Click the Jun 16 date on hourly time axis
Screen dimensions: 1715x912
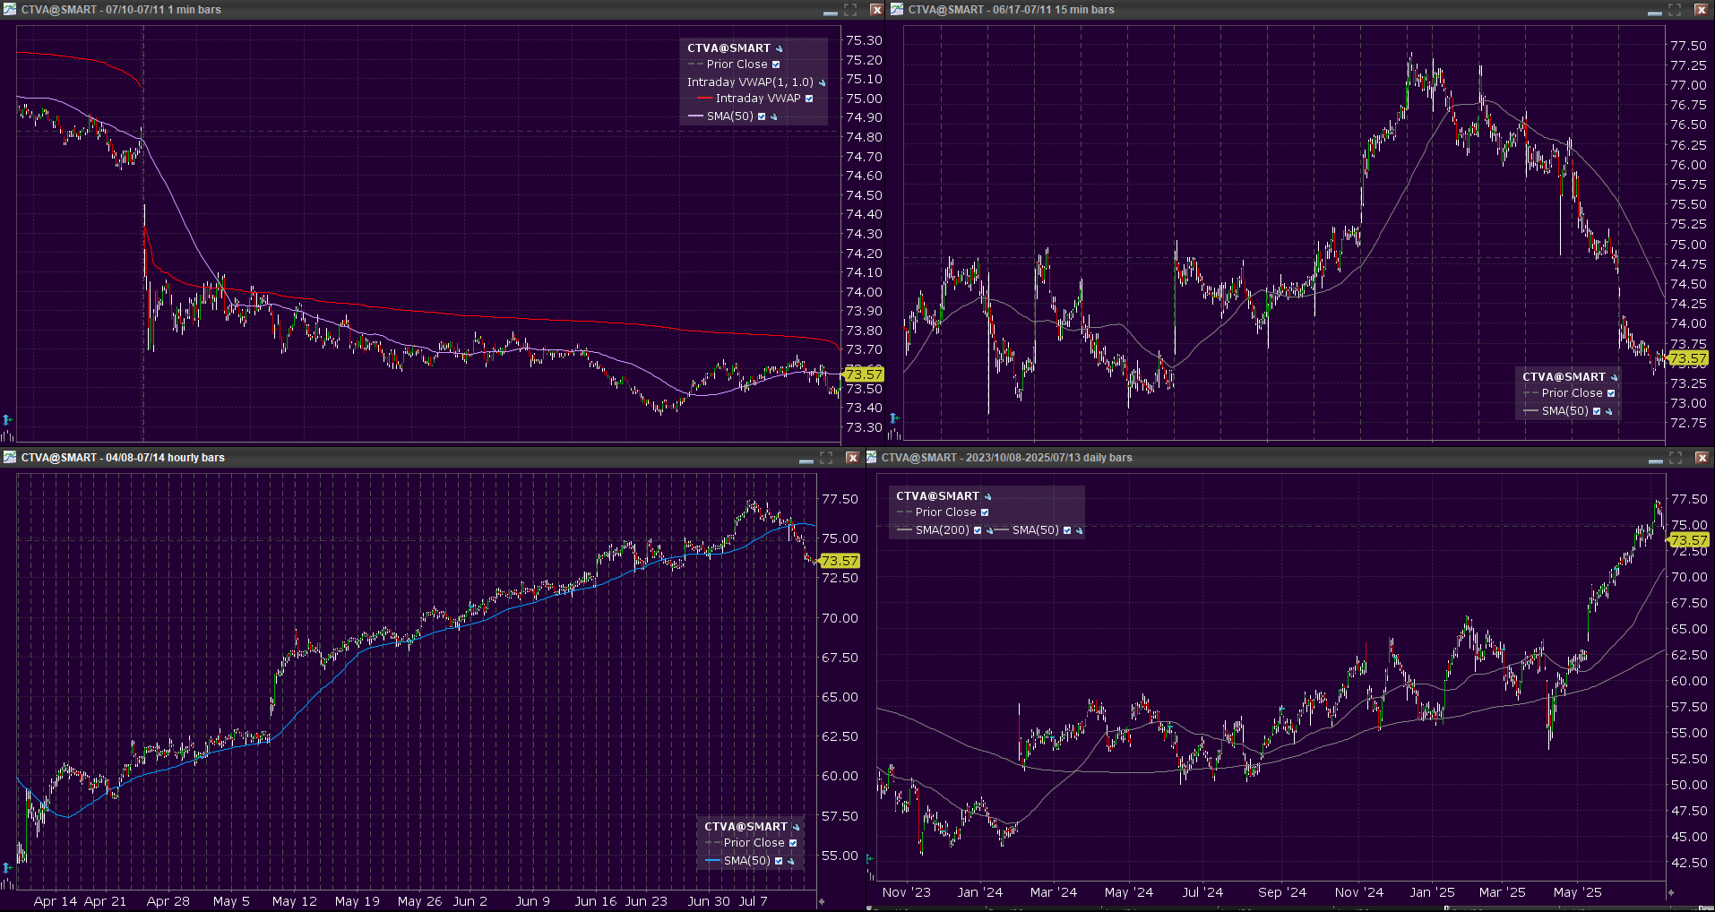[595, 901]
